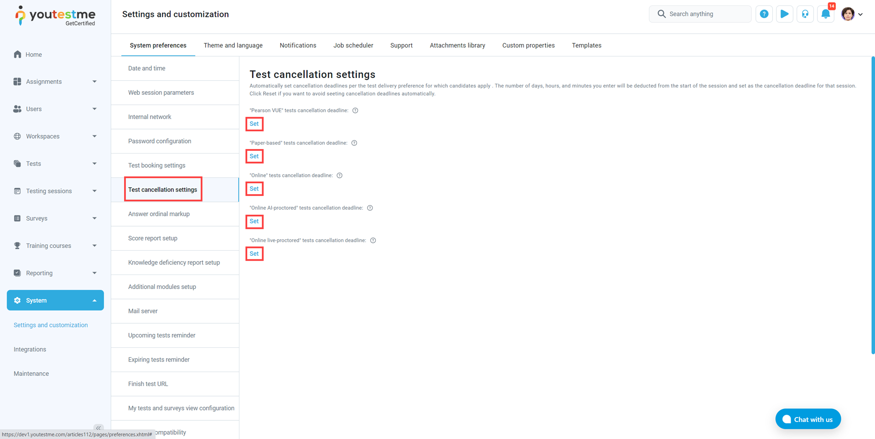This screenshot has height=439, width=875.
Task: Open the Chat with us widget
Action: pyautogui.click(x=808, y=419)
